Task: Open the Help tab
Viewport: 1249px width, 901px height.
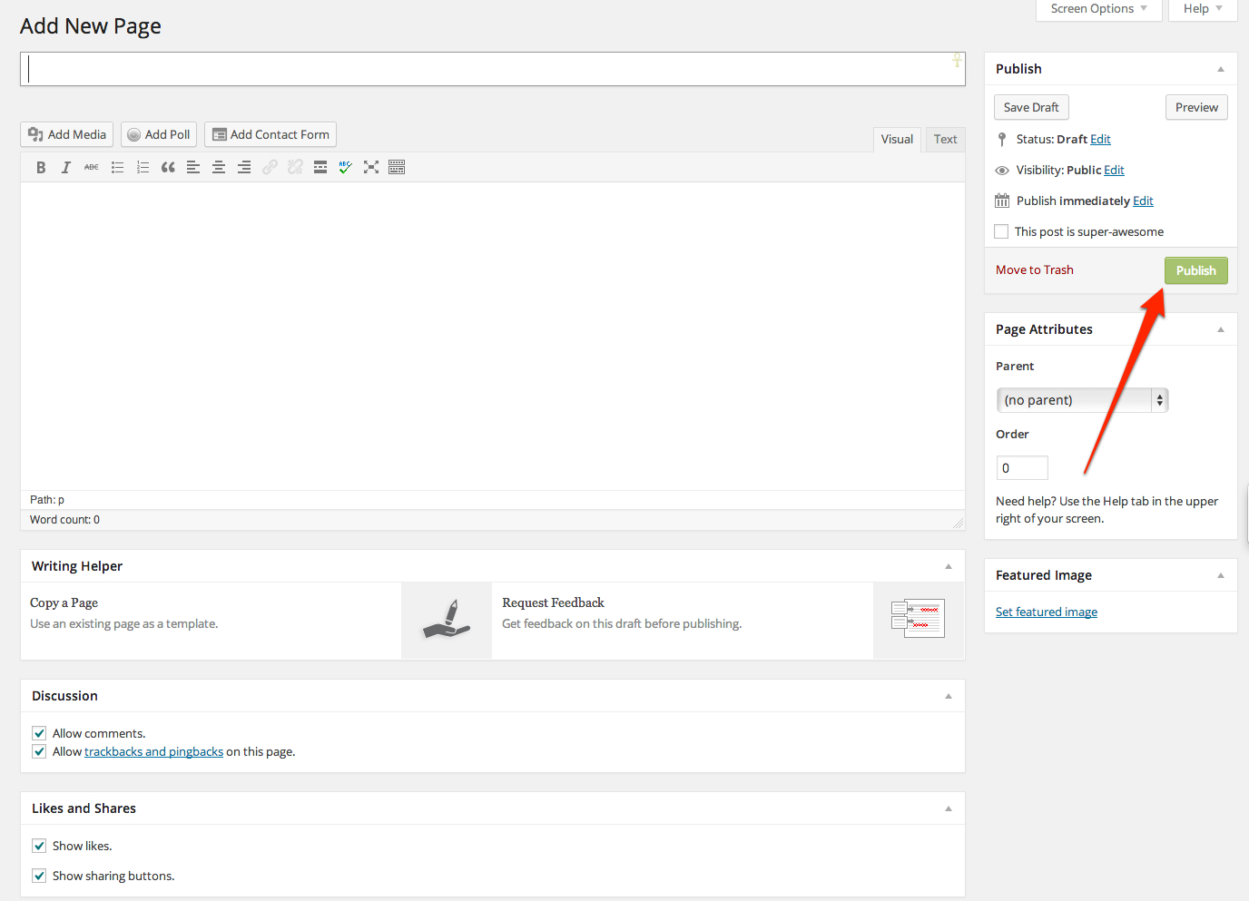Action: [x=1202, y=9]
